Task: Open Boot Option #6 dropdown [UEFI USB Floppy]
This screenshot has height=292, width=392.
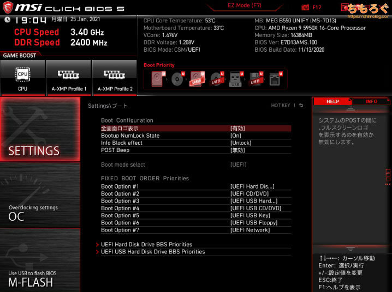Action: (254, 223)
